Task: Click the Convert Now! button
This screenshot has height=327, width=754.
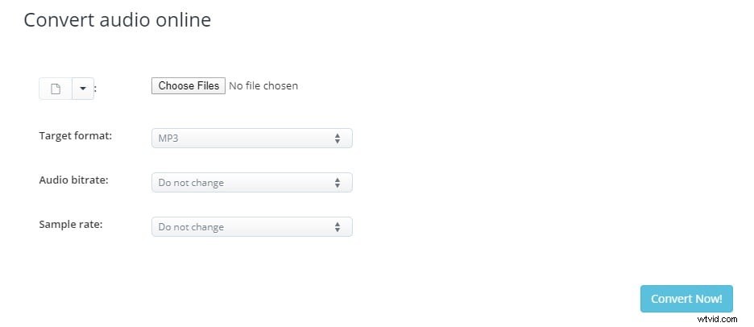Action: [x=686, y=299]
